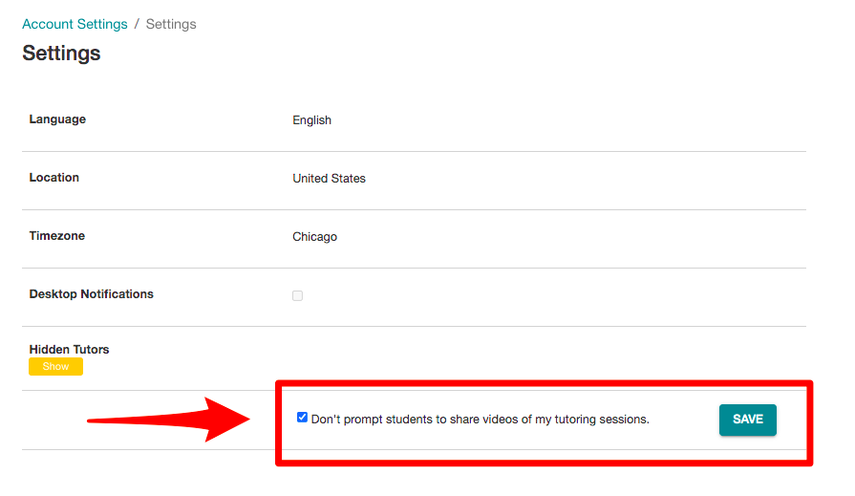Click the red arrow annotation

[169, 420]
